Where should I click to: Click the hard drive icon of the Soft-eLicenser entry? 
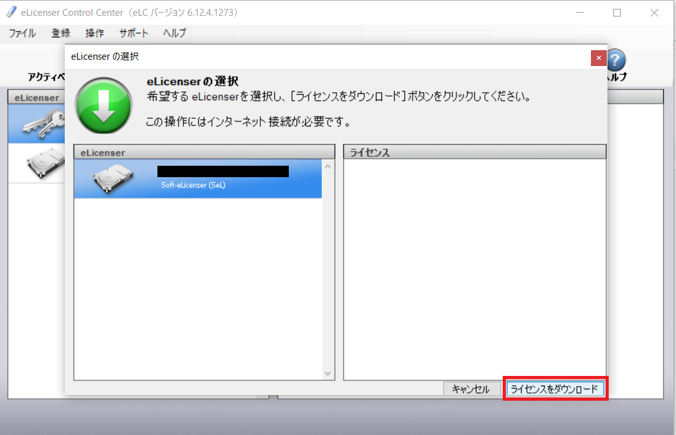[114, 177]
